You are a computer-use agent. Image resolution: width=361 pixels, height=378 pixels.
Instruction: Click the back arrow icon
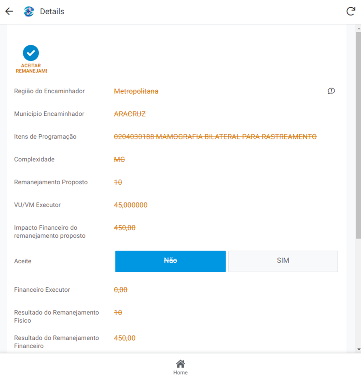click(9, 11)
